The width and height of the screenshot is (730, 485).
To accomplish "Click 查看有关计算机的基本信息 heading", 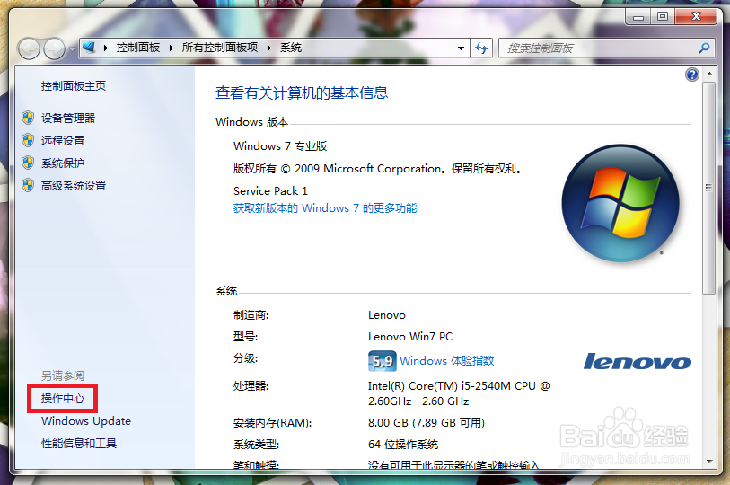I will click(x=302, y=93).
